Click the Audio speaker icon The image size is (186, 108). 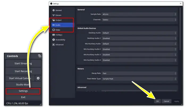click(54, 25)
